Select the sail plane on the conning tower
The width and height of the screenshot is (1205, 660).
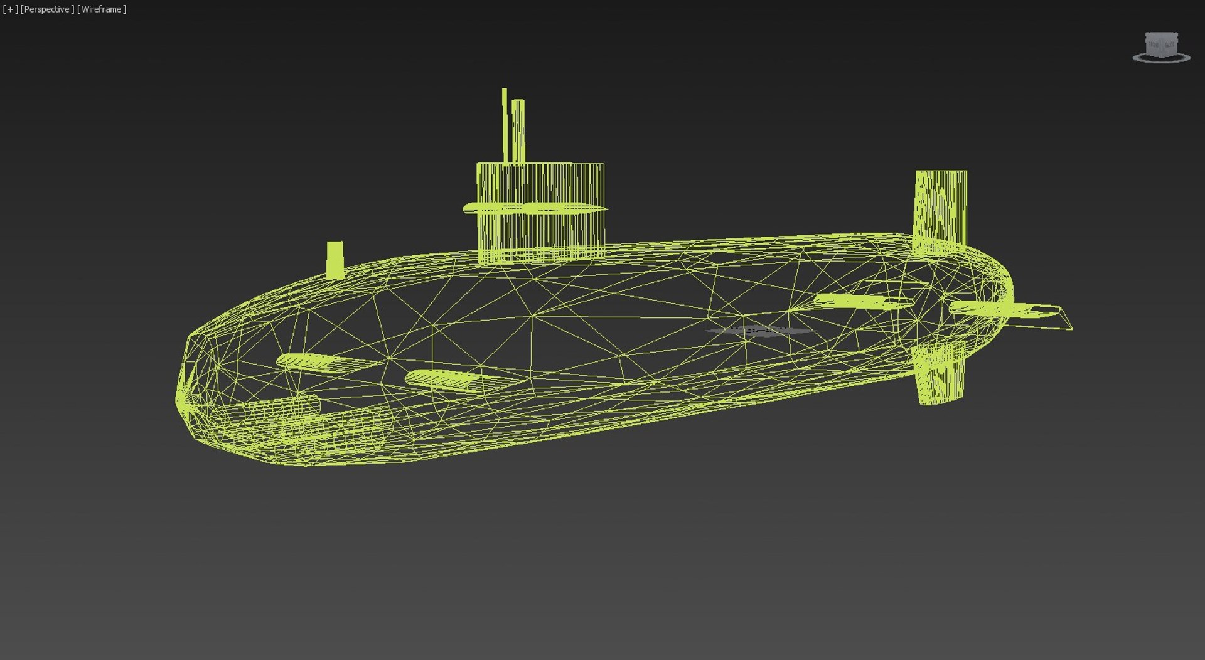[535, 208]
